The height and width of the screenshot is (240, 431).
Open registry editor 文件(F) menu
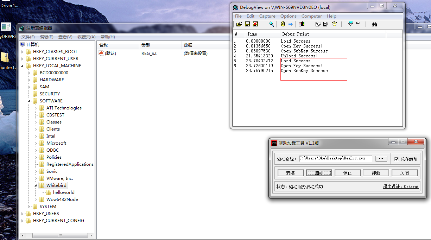pyautogui.click(x=28, y=37)
